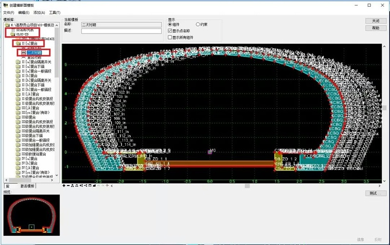Click the folder icon of III级复合
Viewport: 390px width, 245px height.
point(18,117)
